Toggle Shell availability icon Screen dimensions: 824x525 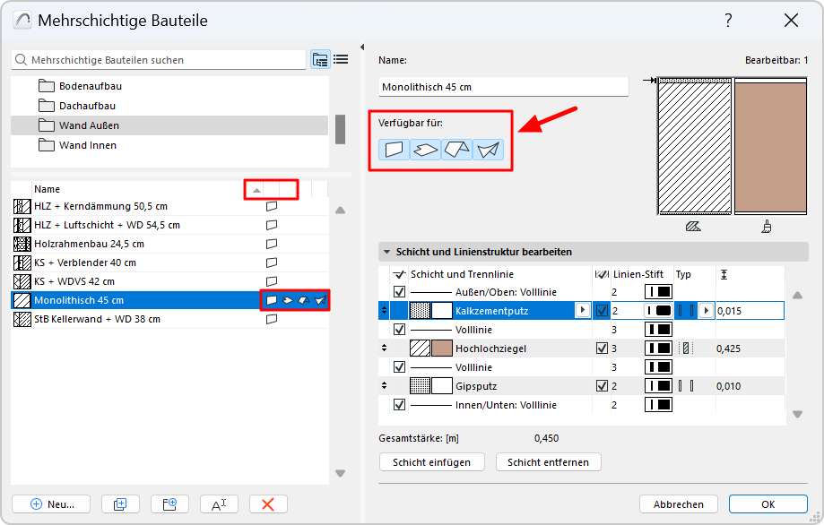[488, 150]
